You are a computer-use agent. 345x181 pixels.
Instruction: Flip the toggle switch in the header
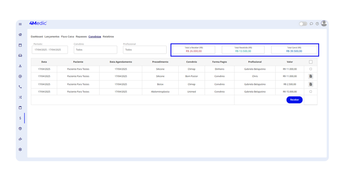pyautogui.click(x=303, y=24)
